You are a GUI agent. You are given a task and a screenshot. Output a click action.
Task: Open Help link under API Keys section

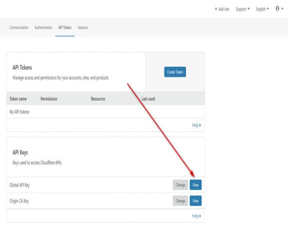click(x=196, y=216)
